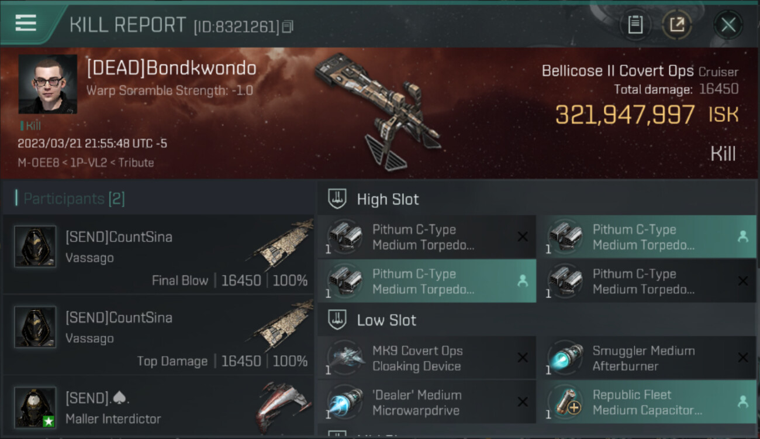760x439 pixels.
Task: Open Republic Fleet Medium Capacitor module
Action: click(x=646, y=402)
